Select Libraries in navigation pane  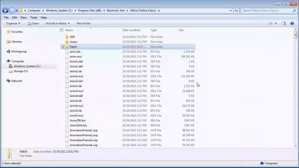coord(16,42)
